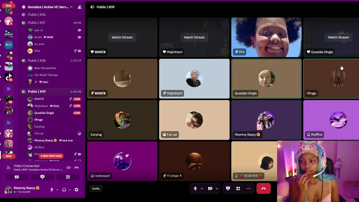Image resolution: width=359 pixels, height=202 pixels.
Task: Select HEATHER participant tile
Action: coord(254,161)
